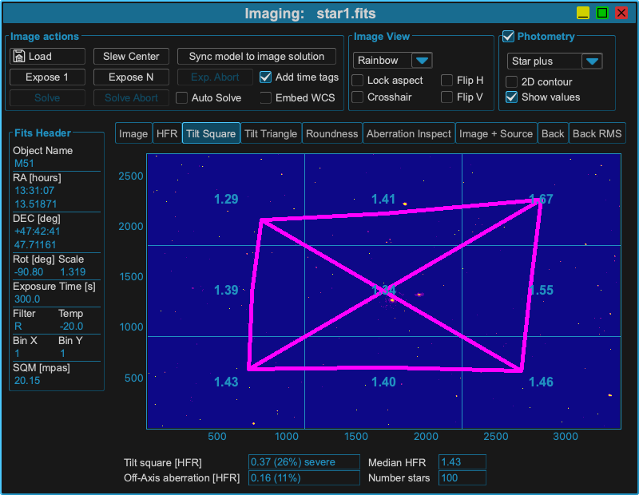
Task: Click the 1.46 HFR value on plot
Action: (x=542, y=382)
